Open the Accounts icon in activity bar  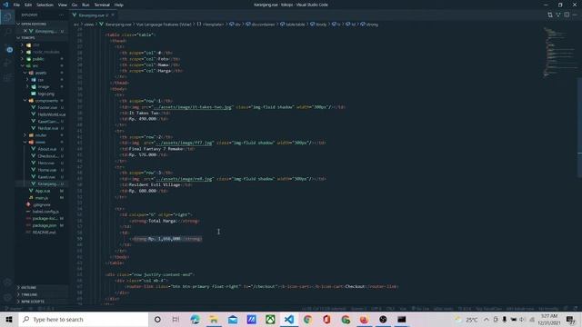click(x=7, y=282)
